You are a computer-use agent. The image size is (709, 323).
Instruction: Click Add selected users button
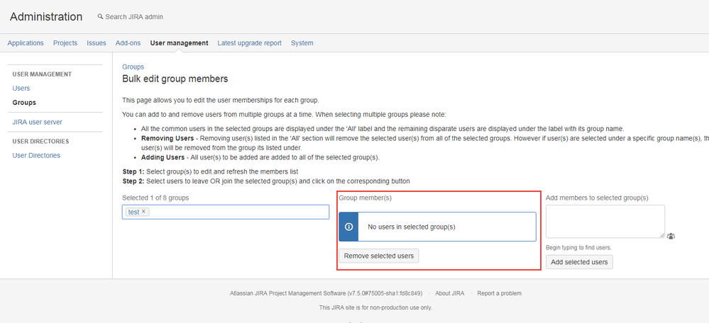(579, 262)
